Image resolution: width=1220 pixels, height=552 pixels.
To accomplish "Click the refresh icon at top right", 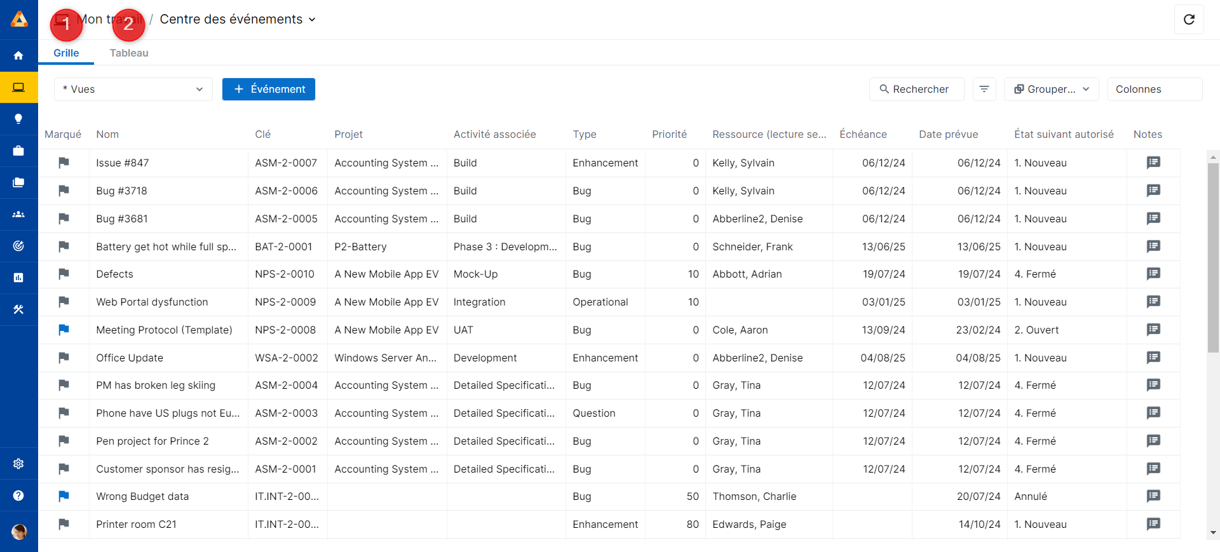I will (x=1189, y=20).
